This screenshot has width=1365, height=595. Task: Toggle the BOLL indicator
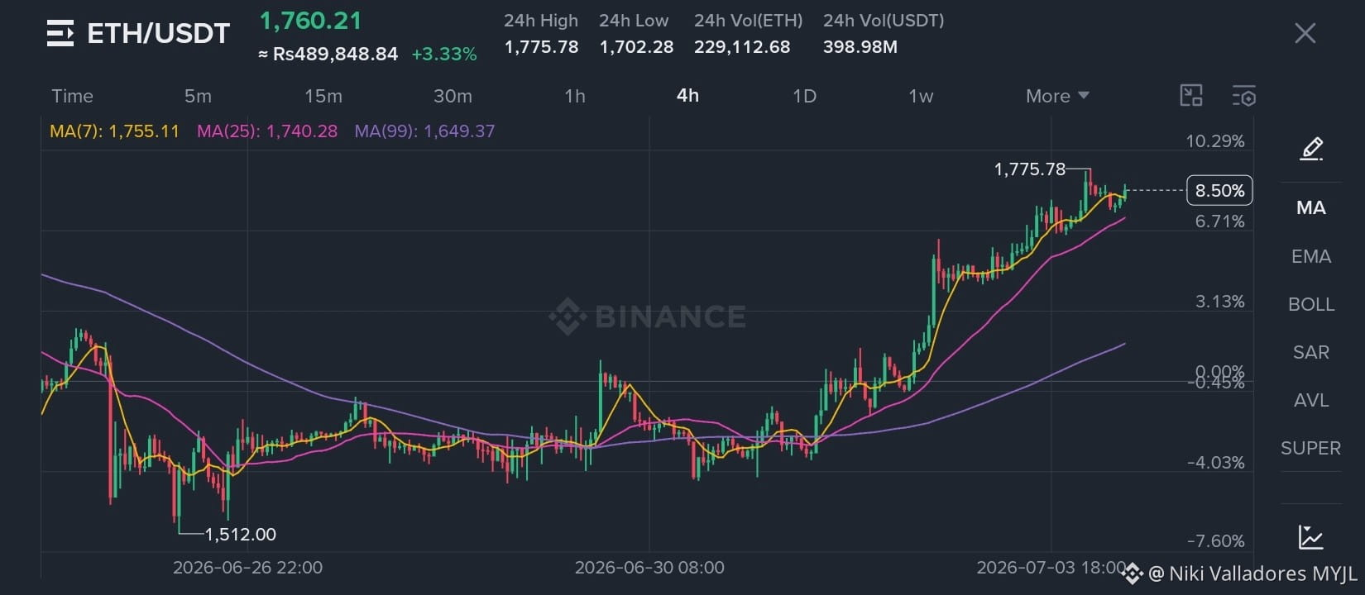coord(1310,304)
